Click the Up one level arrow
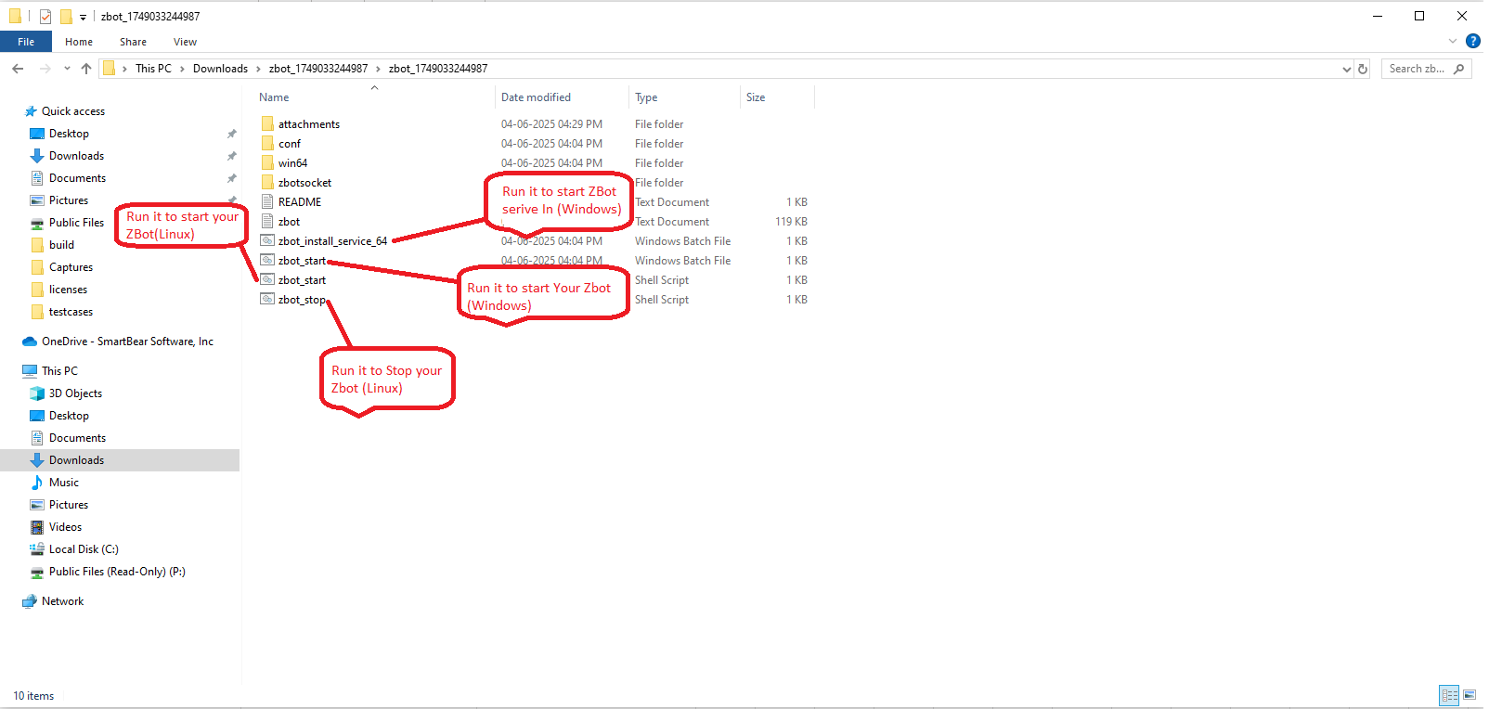1502x709 pixels. point(86,69)
